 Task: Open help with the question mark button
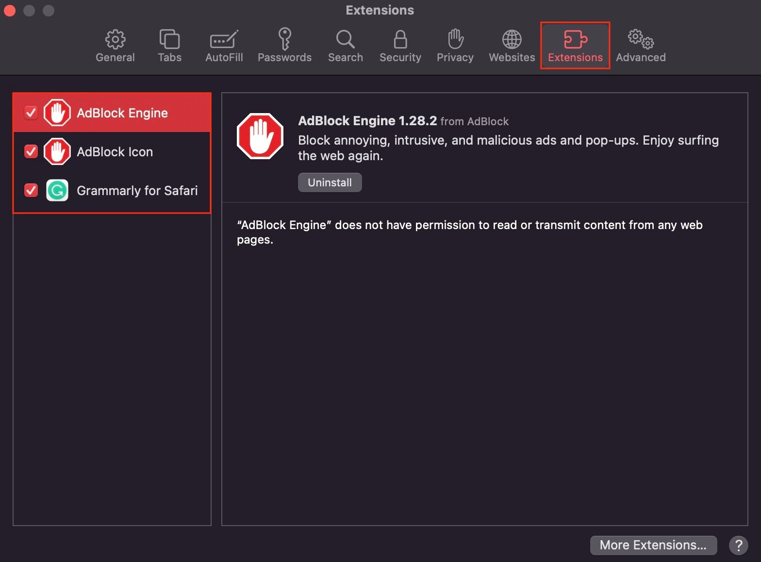738,545
